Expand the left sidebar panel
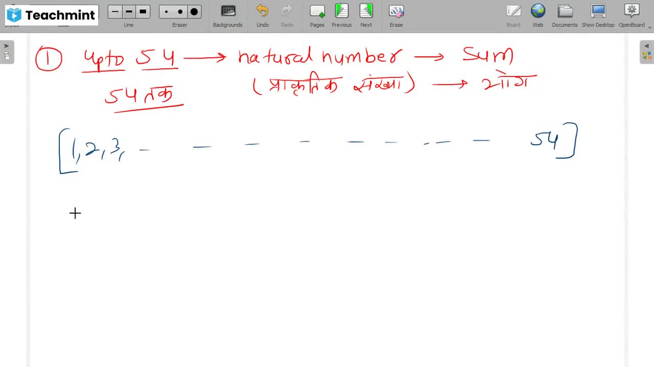Viewport: 654px width, 367px height. coord(6,45)
